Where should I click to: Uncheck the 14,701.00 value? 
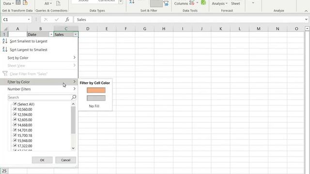[15, 130]
